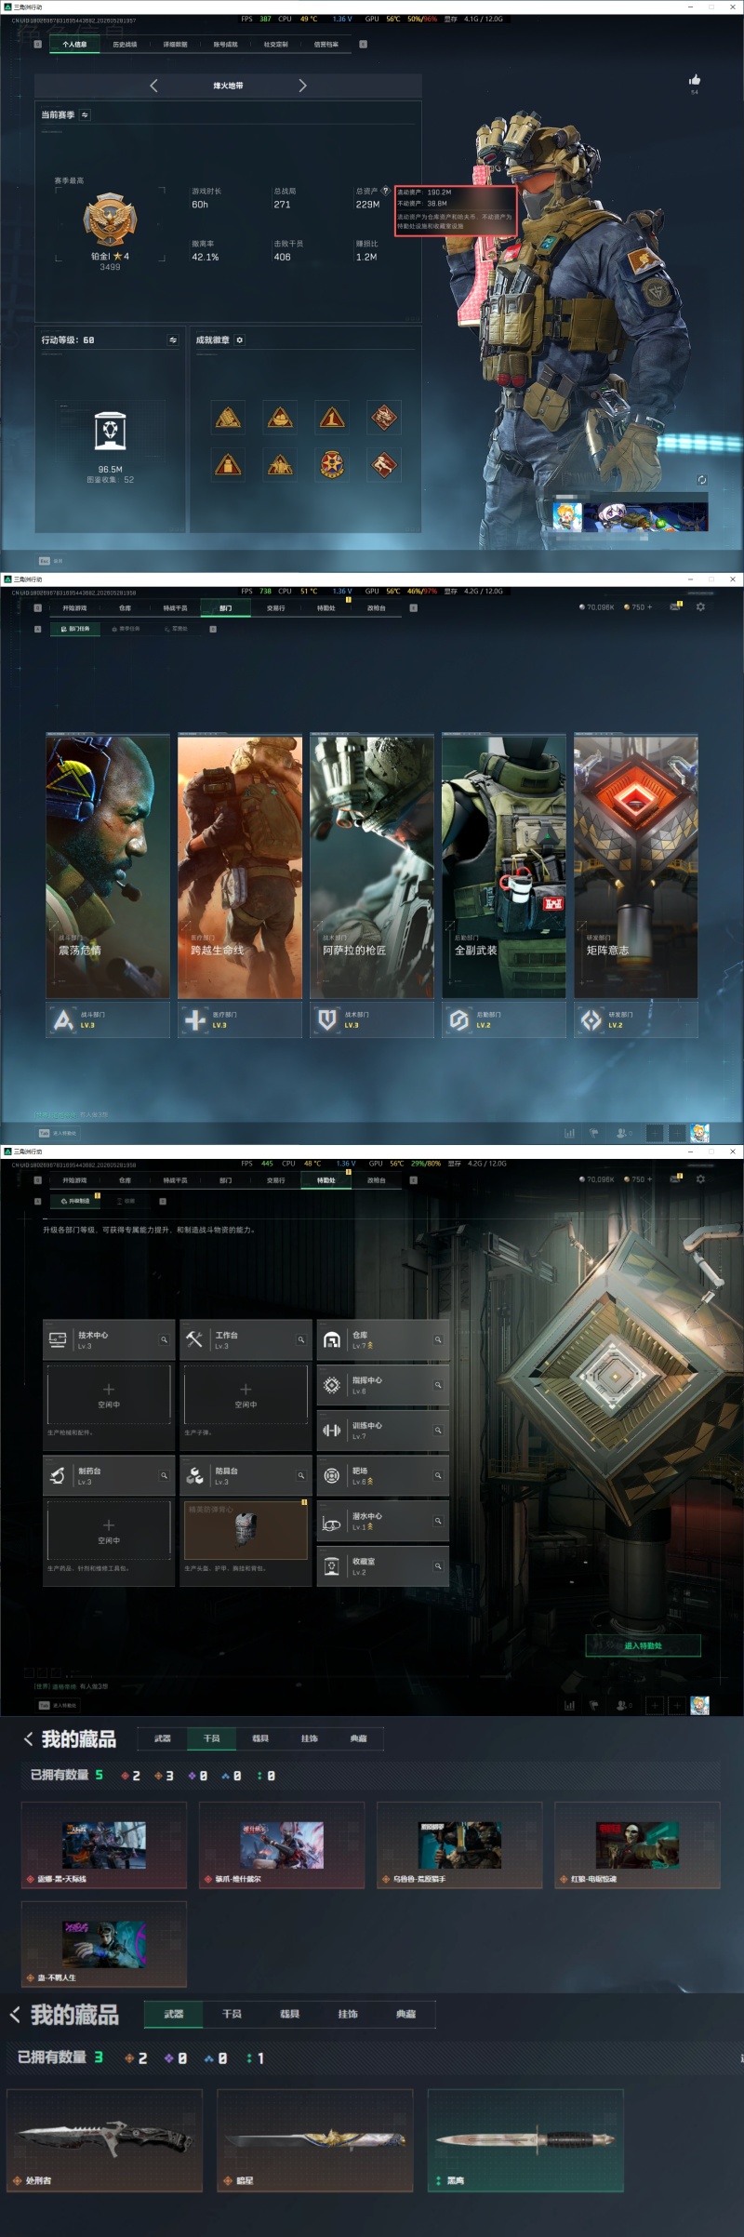Open the name card banner below the operator

point(630,516)
